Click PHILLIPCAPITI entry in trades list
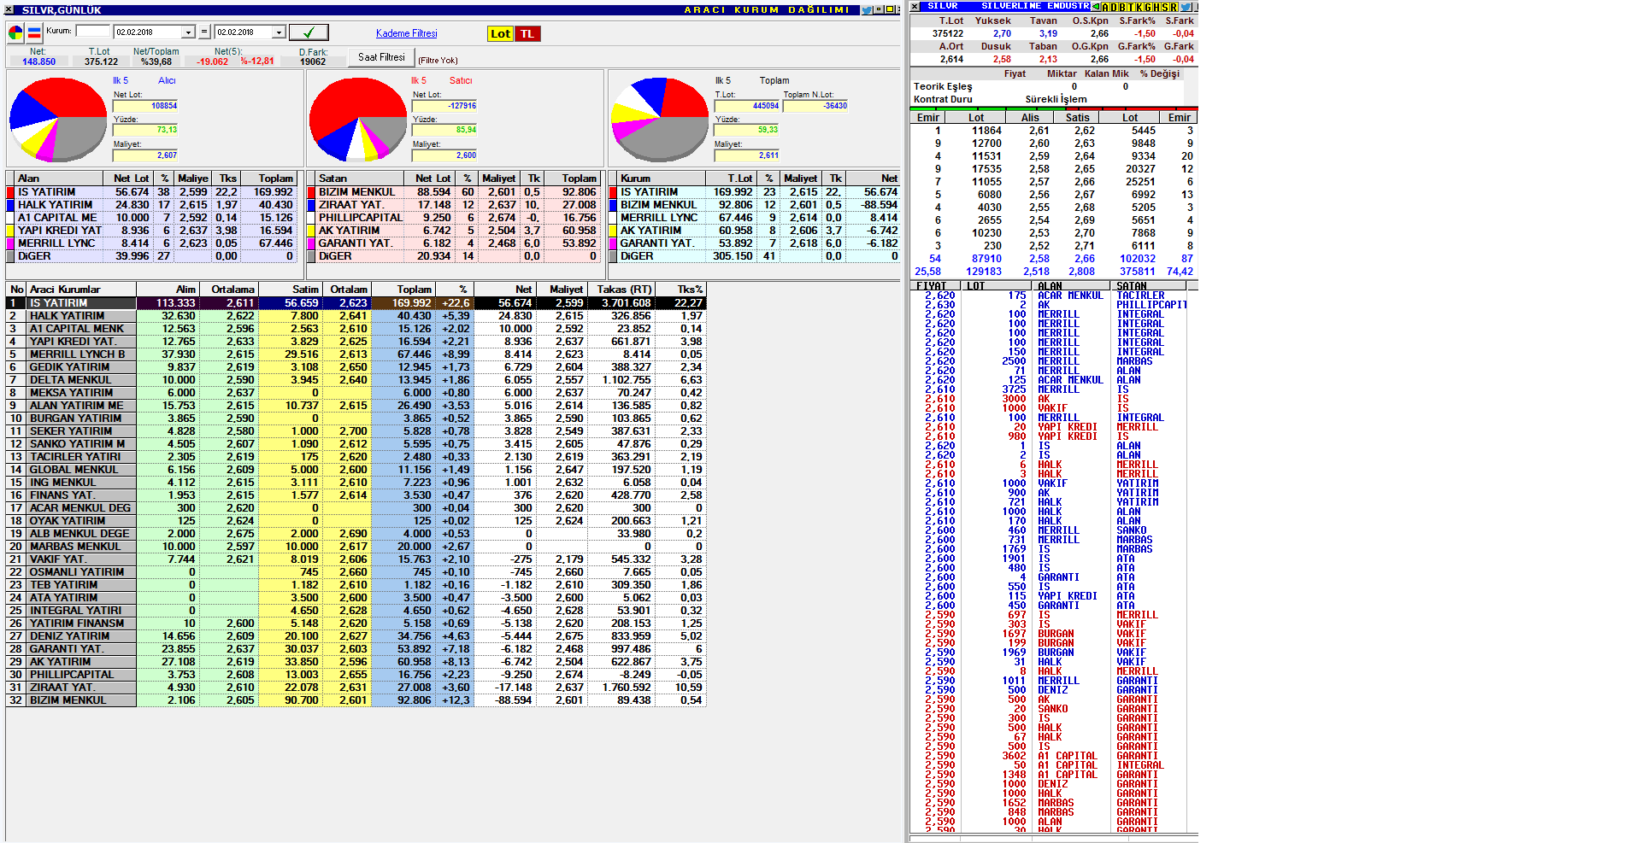Viewport: 1636px width, 843px height. [x=1152, y=305]
